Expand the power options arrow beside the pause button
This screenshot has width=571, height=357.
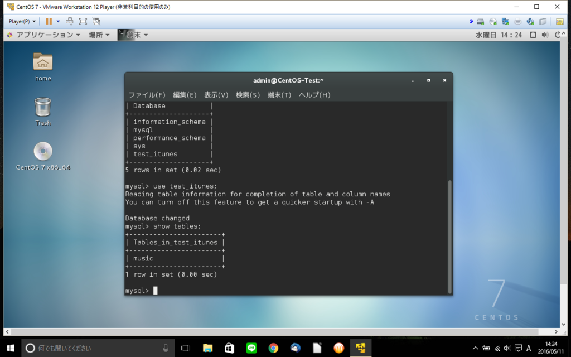pyautogui.click(x=58, y=21)
